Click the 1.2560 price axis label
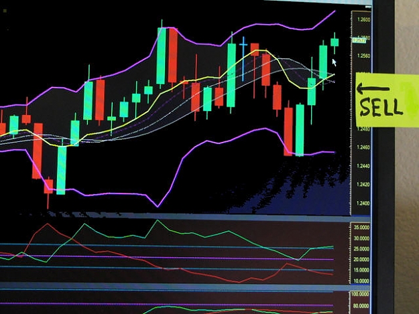 pos(363,56)
